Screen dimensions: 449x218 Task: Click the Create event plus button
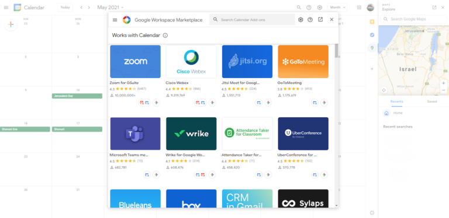click(x=11, y=24)
